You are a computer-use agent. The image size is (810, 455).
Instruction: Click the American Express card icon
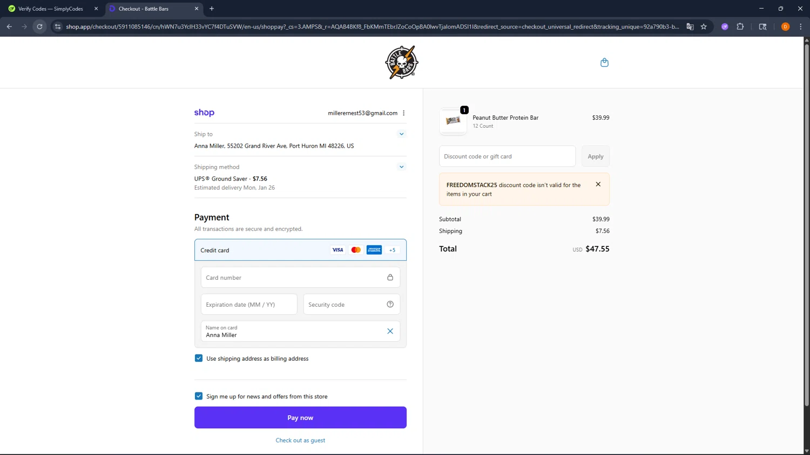[374, 250]
